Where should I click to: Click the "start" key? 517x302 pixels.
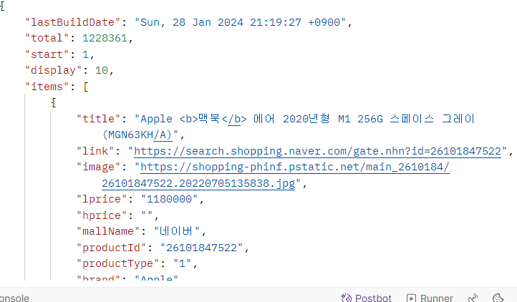pyautogui.click(x=47, y=54)
